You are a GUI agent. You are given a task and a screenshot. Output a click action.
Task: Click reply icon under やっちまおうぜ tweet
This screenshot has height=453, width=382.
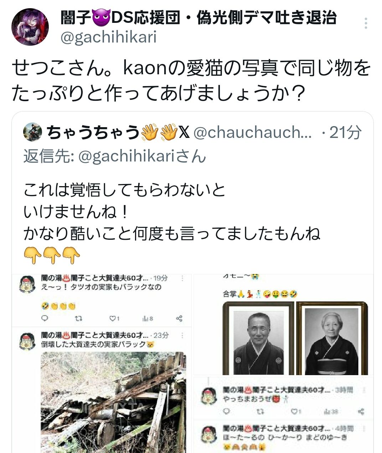[x=227, y=412]
